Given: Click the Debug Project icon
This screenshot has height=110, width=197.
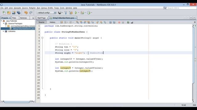Looking at the screenshot, I should click(82, 13).
